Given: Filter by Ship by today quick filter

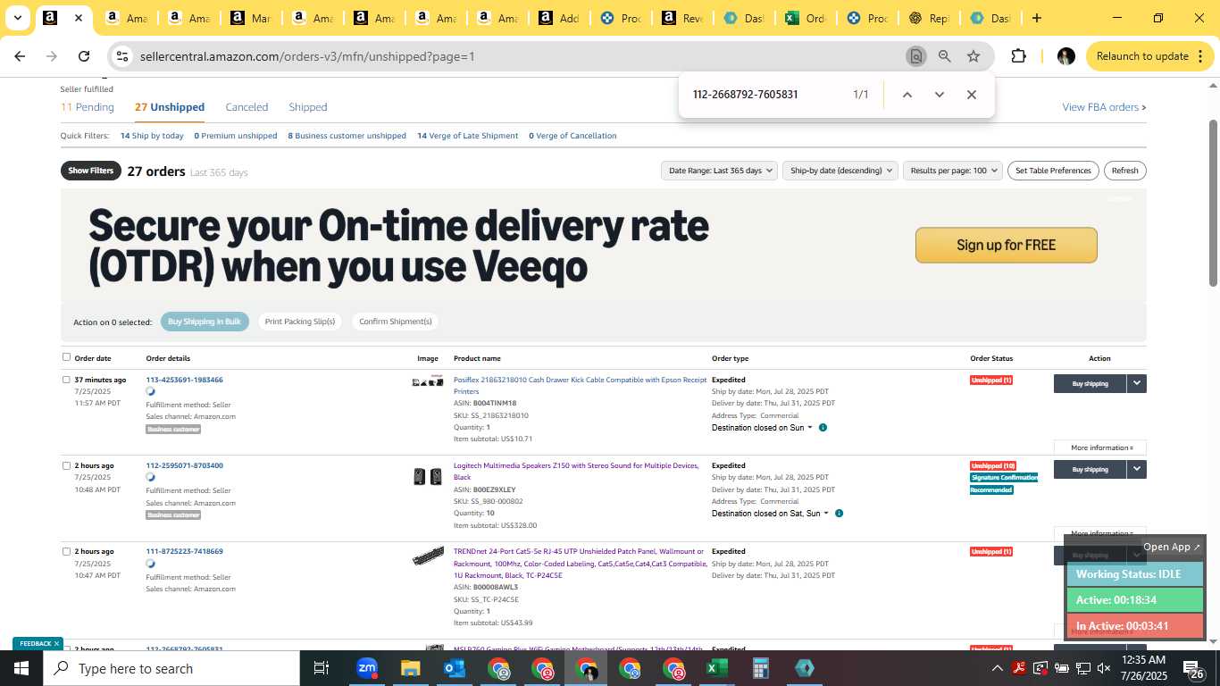Looking at the screenshot, I should (152, 136).
